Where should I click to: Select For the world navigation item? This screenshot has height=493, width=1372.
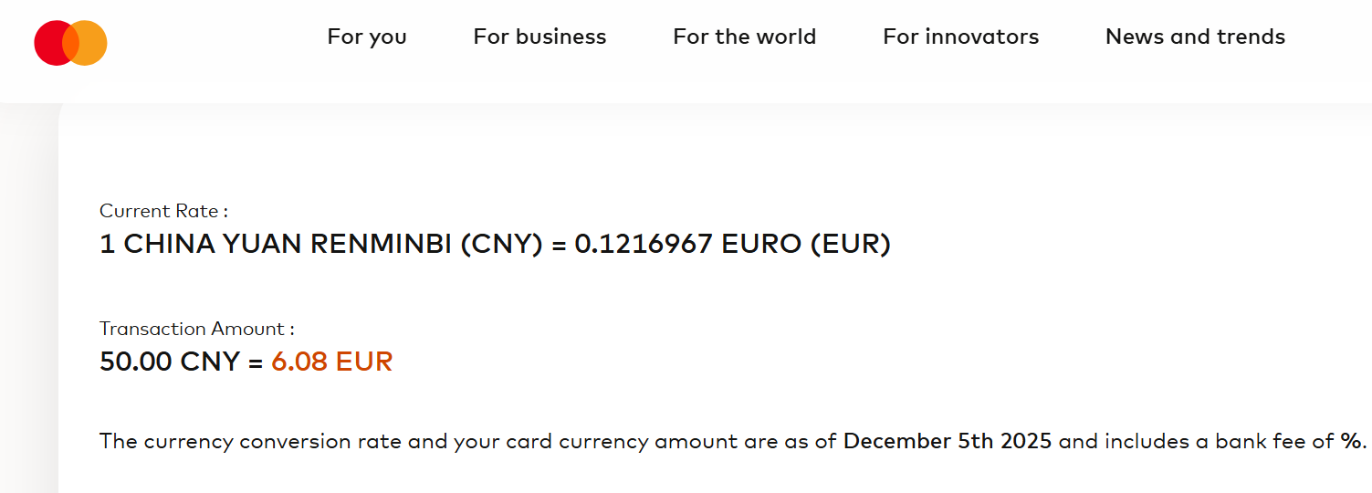coord(744,37)
